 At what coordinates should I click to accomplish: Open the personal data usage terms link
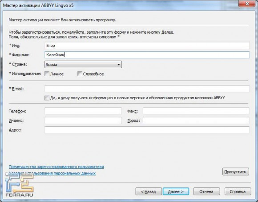(52, 173)
